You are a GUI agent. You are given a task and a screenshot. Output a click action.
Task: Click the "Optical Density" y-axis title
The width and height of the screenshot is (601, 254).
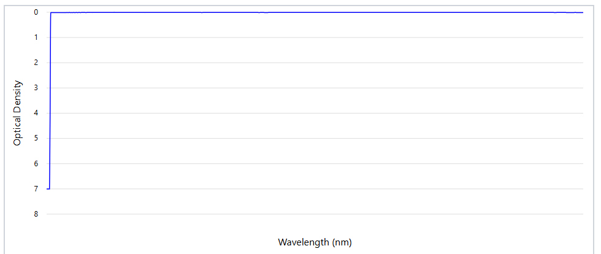pos(17,113)
